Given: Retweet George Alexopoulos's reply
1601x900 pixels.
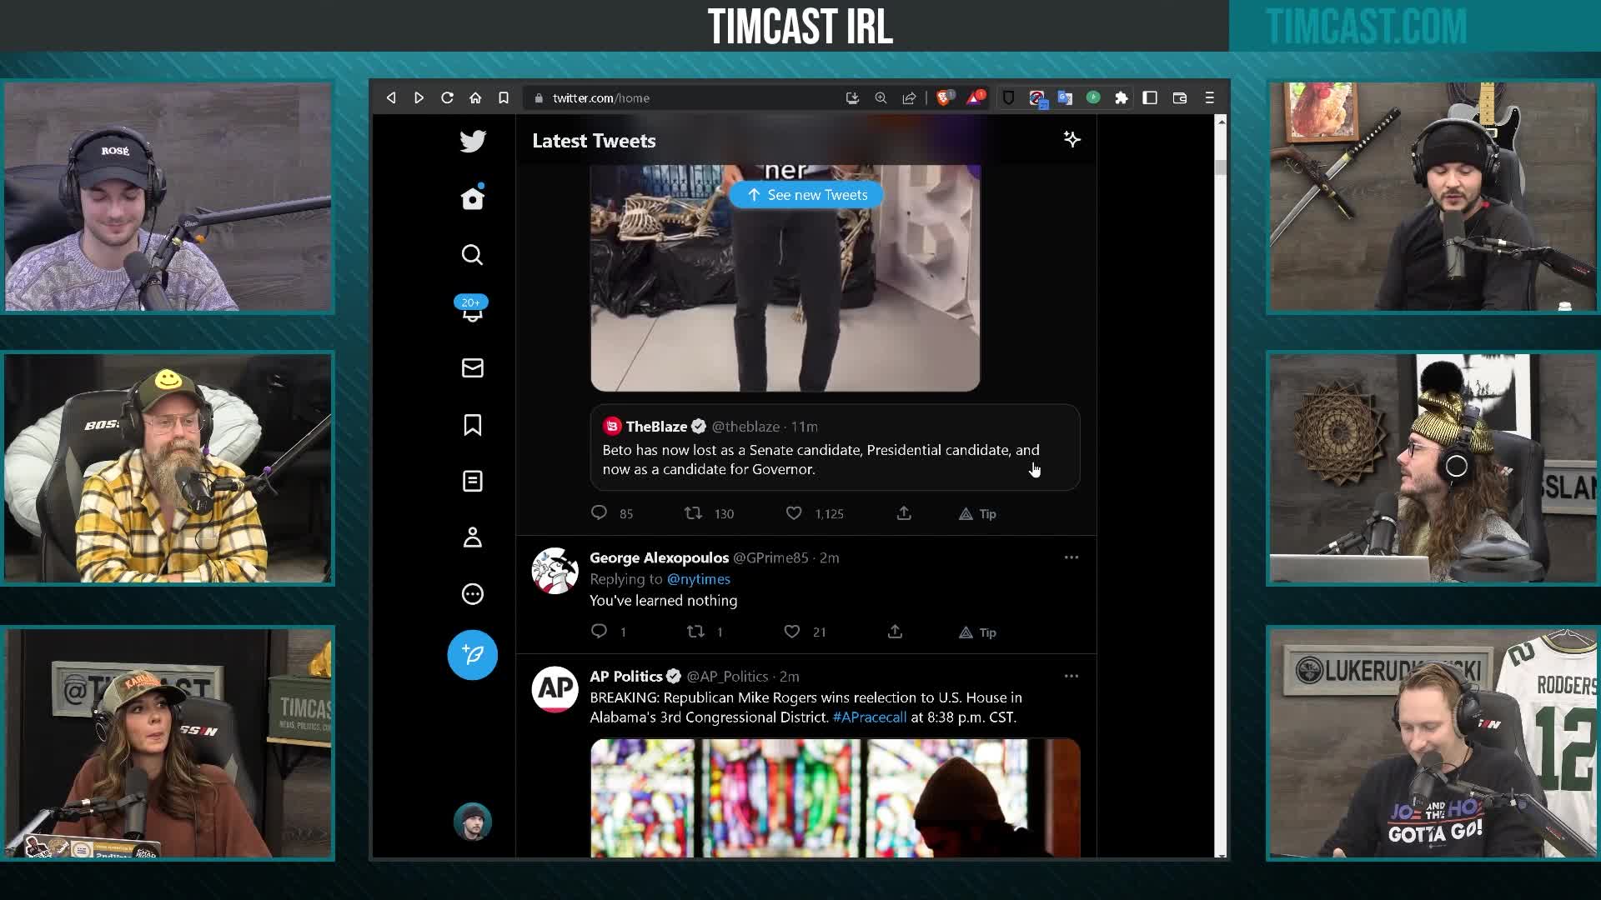Looking at the screenshot, I should coord(695,632).
